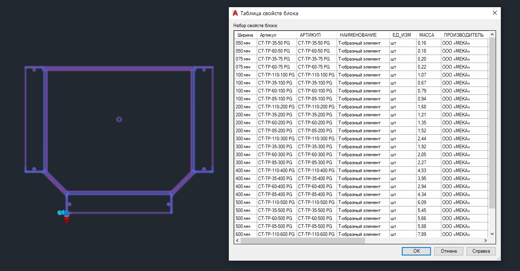This screenshot has height=271, width=520.
Task: Click the ЕД_ИЗМ column header
Action: click(403, 35)
